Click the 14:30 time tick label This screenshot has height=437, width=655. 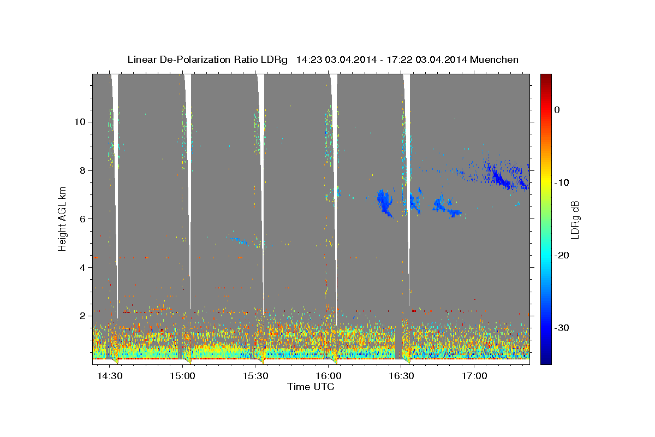[x=110, y=376]
